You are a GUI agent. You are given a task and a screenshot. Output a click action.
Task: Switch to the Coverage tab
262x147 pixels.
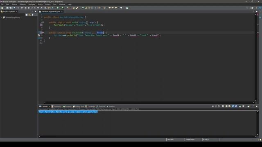coord(90,106)
